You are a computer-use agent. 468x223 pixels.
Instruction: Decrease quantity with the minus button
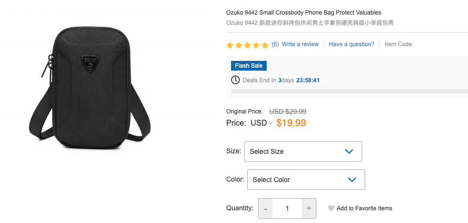click(265, 208)
